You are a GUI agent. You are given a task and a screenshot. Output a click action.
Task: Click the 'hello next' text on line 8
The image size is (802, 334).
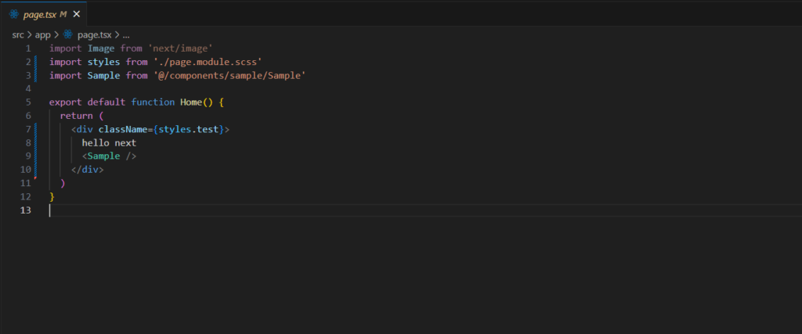pos(109,142)
